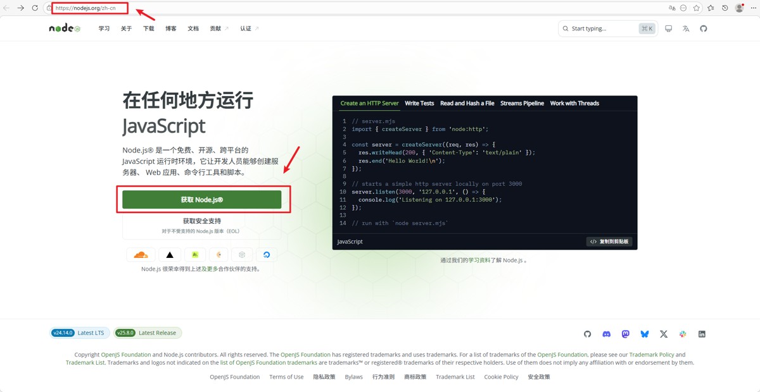Open the 贡献 external navigation link
This screenshot has width=760, height=392.
(219, 28)
